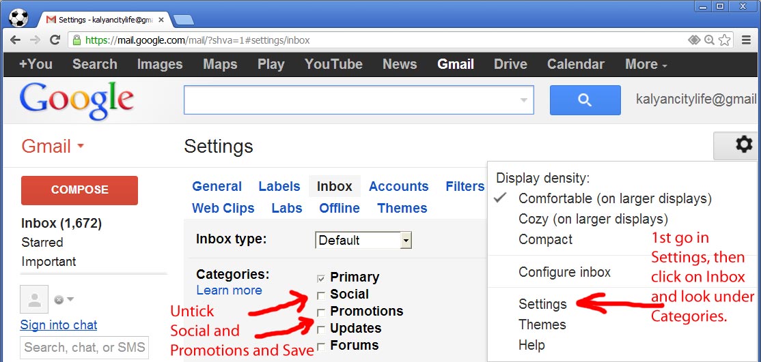This screenshot has height=362, width=761.
Task: Click the Gmail favicon on the tab
Action: coord(51,20)
